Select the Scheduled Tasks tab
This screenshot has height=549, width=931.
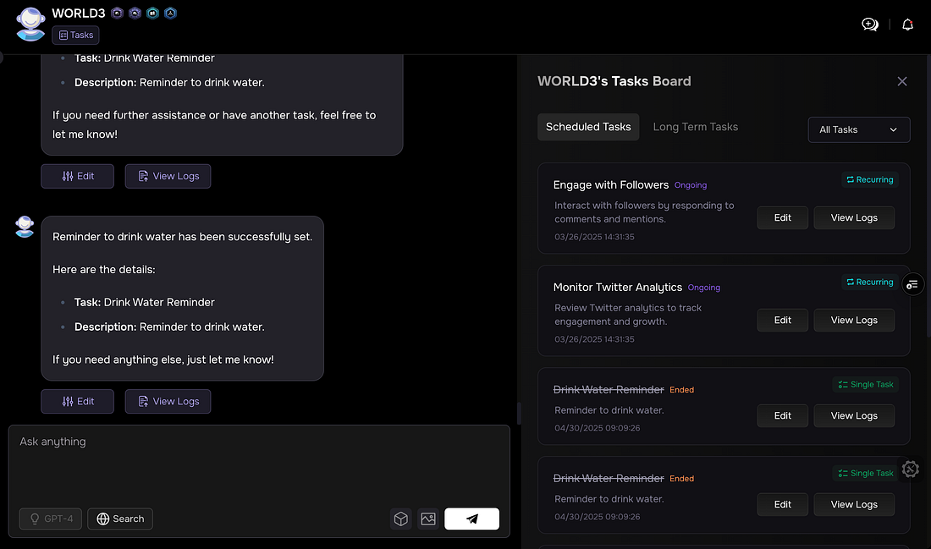click(588, 127)
